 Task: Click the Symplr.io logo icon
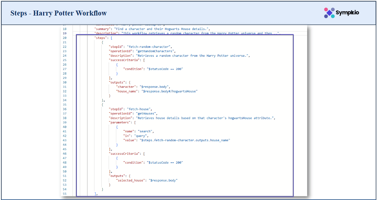(x=330, y=13)
